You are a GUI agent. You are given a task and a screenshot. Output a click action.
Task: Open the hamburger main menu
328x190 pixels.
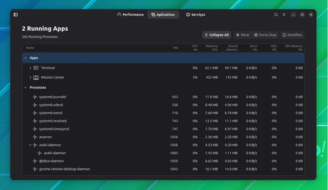coord(284,14)
